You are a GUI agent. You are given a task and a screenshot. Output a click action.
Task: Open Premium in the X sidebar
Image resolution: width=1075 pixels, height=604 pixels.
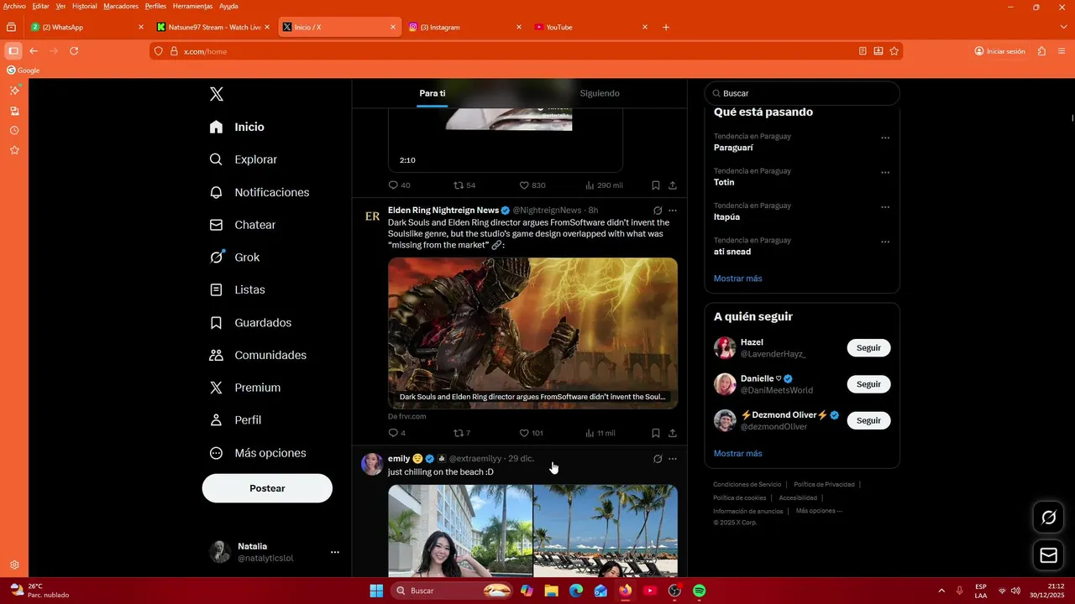[x=244, y=388]
